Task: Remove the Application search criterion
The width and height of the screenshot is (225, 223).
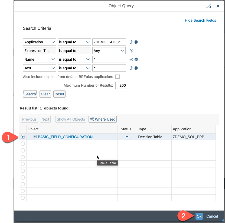Action: point(136,42)
